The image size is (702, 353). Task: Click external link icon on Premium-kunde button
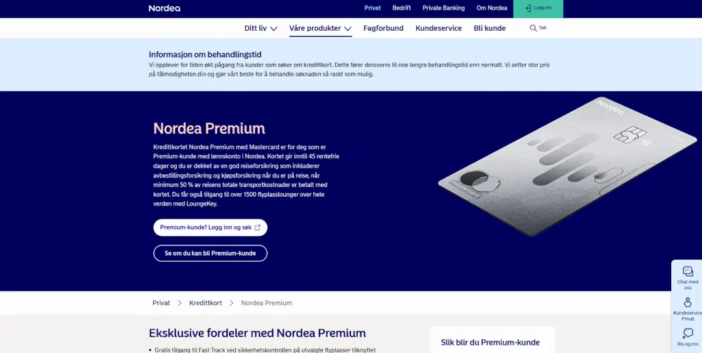(258, 228)
